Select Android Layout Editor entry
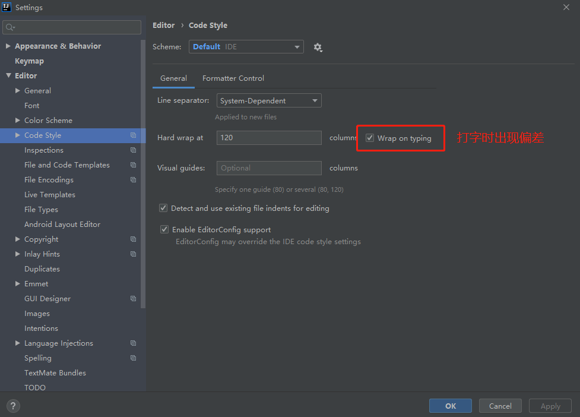 point(62,224)
